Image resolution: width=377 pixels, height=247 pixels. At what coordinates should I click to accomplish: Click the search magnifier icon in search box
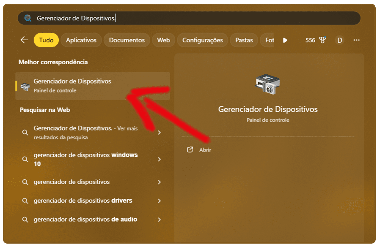(28, 18)
